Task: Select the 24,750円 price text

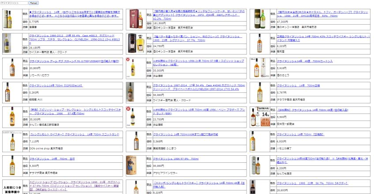Action: point(158,46)
